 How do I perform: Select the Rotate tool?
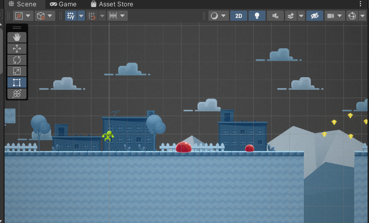17,60
